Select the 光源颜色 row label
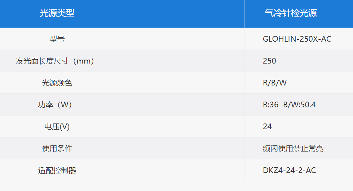Screen dimensions: 353x191 point(57,83)
